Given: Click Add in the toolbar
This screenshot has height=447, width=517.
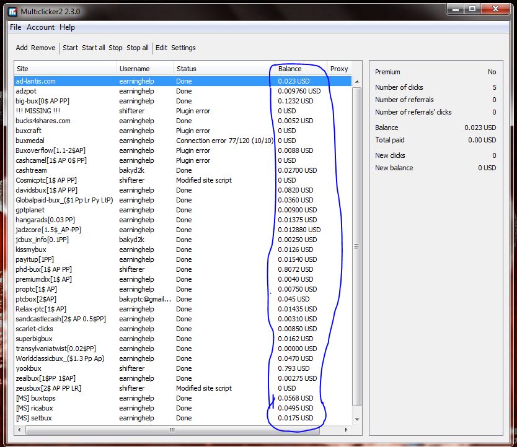Looking at the screenshot, I should coord(22,48).
